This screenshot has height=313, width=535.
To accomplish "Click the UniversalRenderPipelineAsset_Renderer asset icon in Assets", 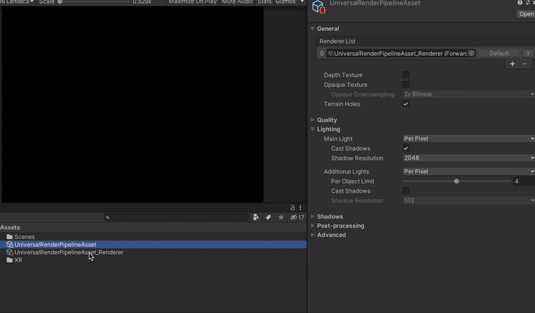I will (9, 252).
